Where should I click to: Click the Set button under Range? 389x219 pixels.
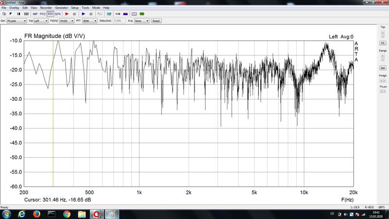(x=383, y=68)
